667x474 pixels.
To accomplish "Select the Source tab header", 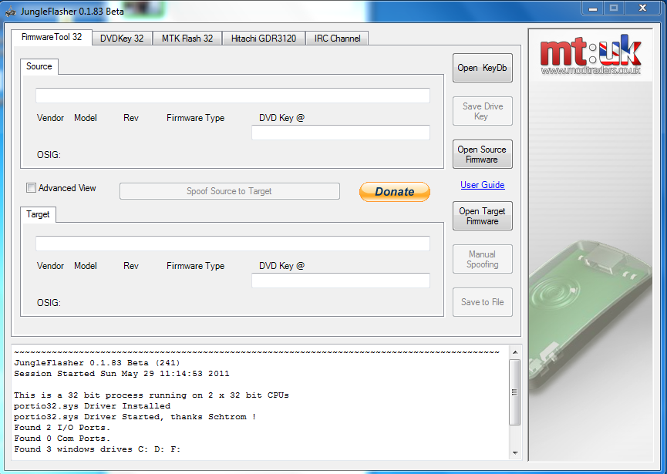I will point(39,66).
